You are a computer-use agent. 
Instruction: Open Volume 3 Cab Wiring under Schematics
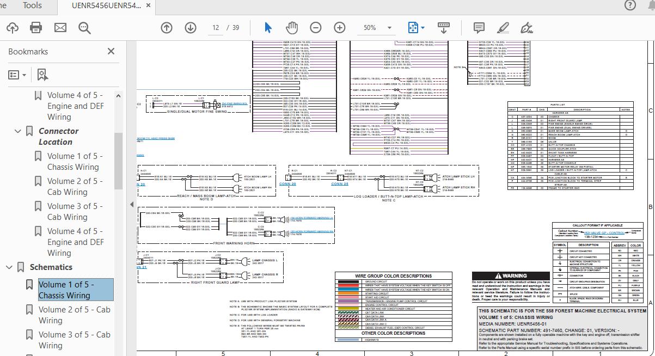[x=74, y=340]
